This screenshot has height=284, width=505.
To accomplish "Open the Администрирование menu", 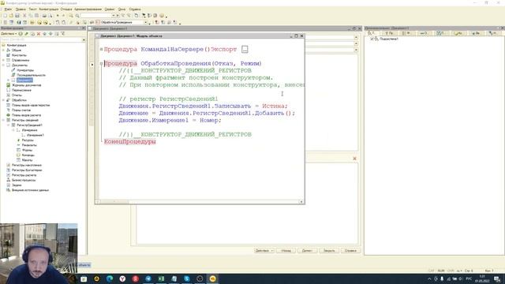I will coord(88,9).
